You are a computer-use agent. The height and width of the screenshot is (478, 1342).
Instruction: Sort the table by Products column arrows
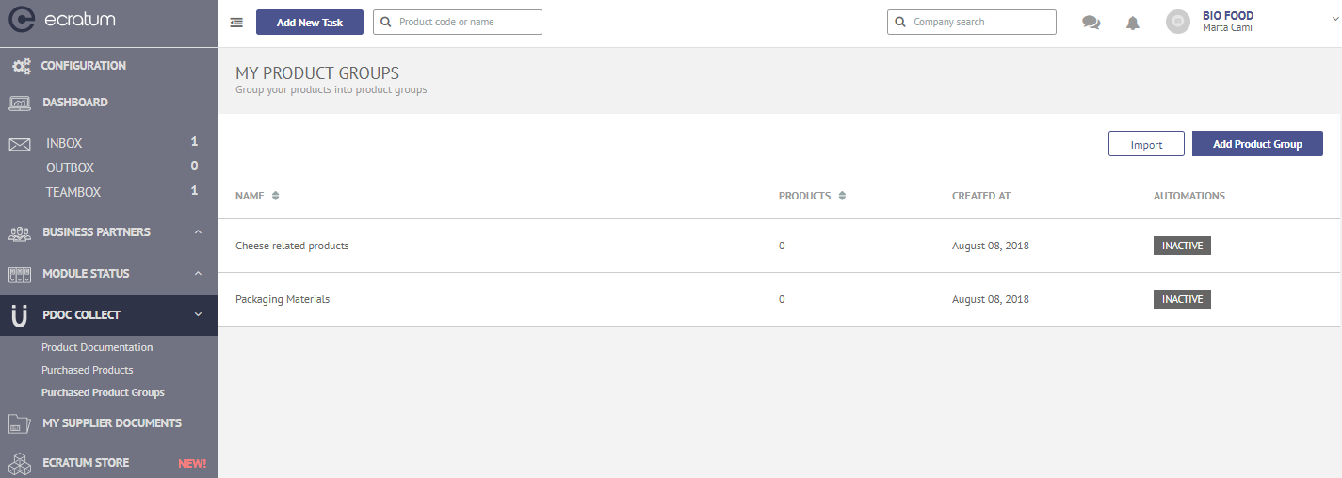842,196
